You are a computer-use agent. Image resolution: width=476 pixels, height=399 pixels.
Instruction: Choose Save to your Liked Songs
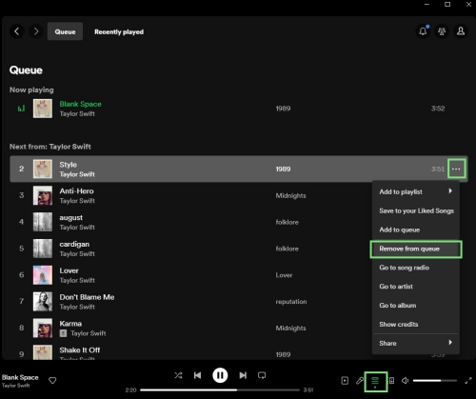[x=416, y=210]
